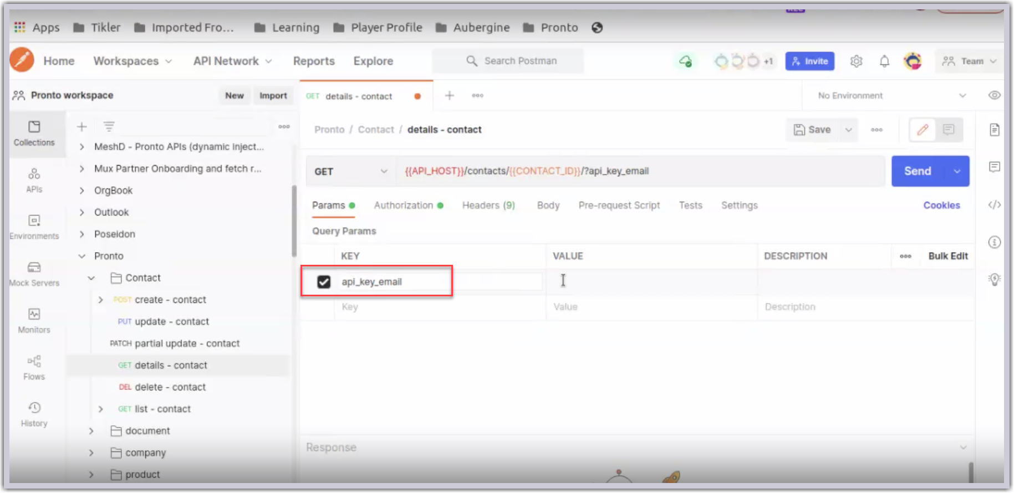The image size is (1014, 493).
Task: Click the lightbulb icon in right sidebar
Action: tap(995, 279)
